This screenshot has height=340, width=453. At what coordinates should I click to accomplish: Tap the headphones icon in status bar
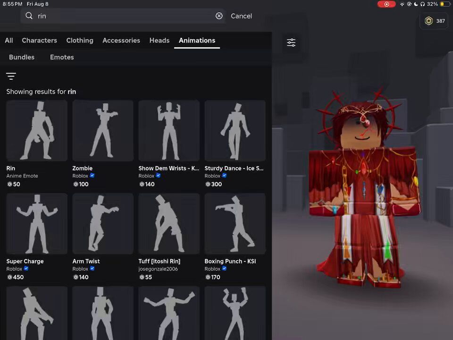[422, 4]
